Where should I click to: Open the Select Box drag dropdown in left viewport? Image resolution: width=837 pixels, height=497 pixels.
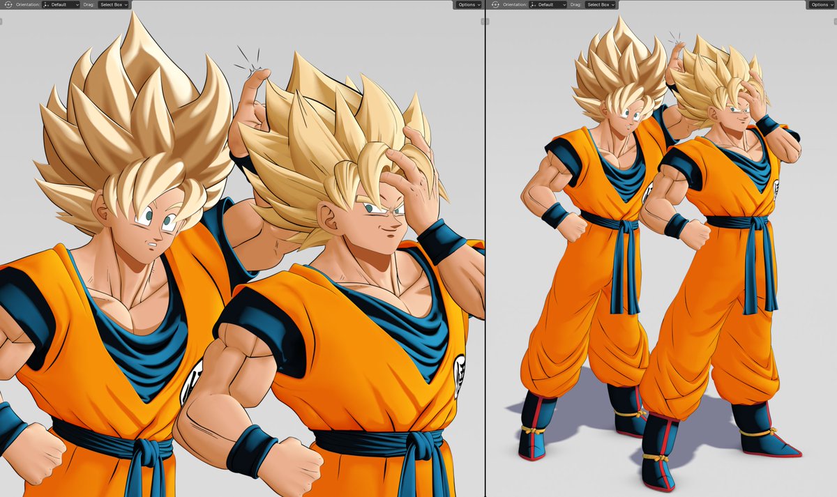coord(113,4)
